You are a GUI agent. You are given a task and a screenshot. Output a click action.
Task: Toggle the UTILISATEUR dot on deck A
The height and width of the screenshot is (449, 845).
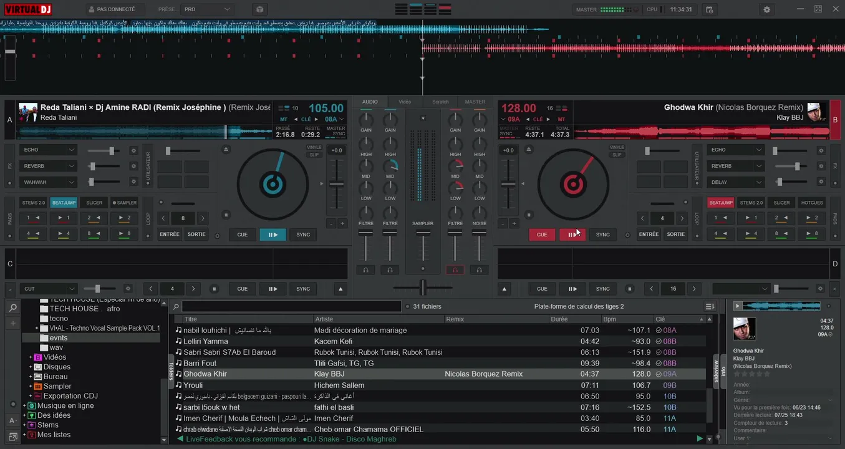coord(148,183)
